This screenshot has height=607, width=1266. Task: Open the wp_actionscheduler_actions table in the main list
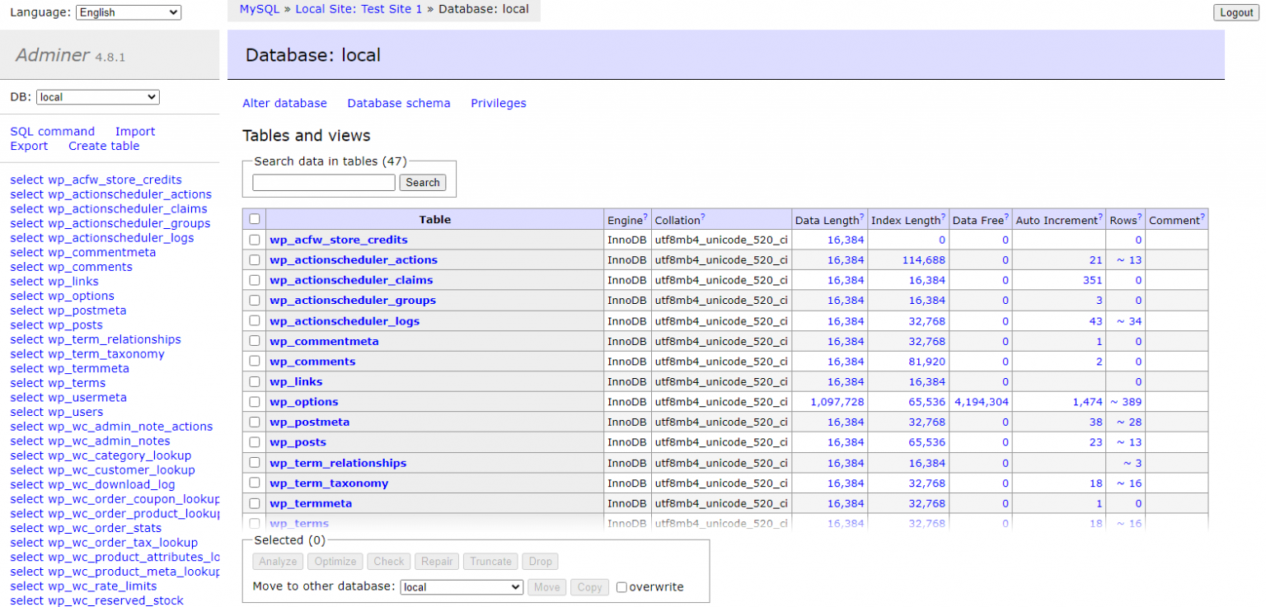tap(354, 259)
